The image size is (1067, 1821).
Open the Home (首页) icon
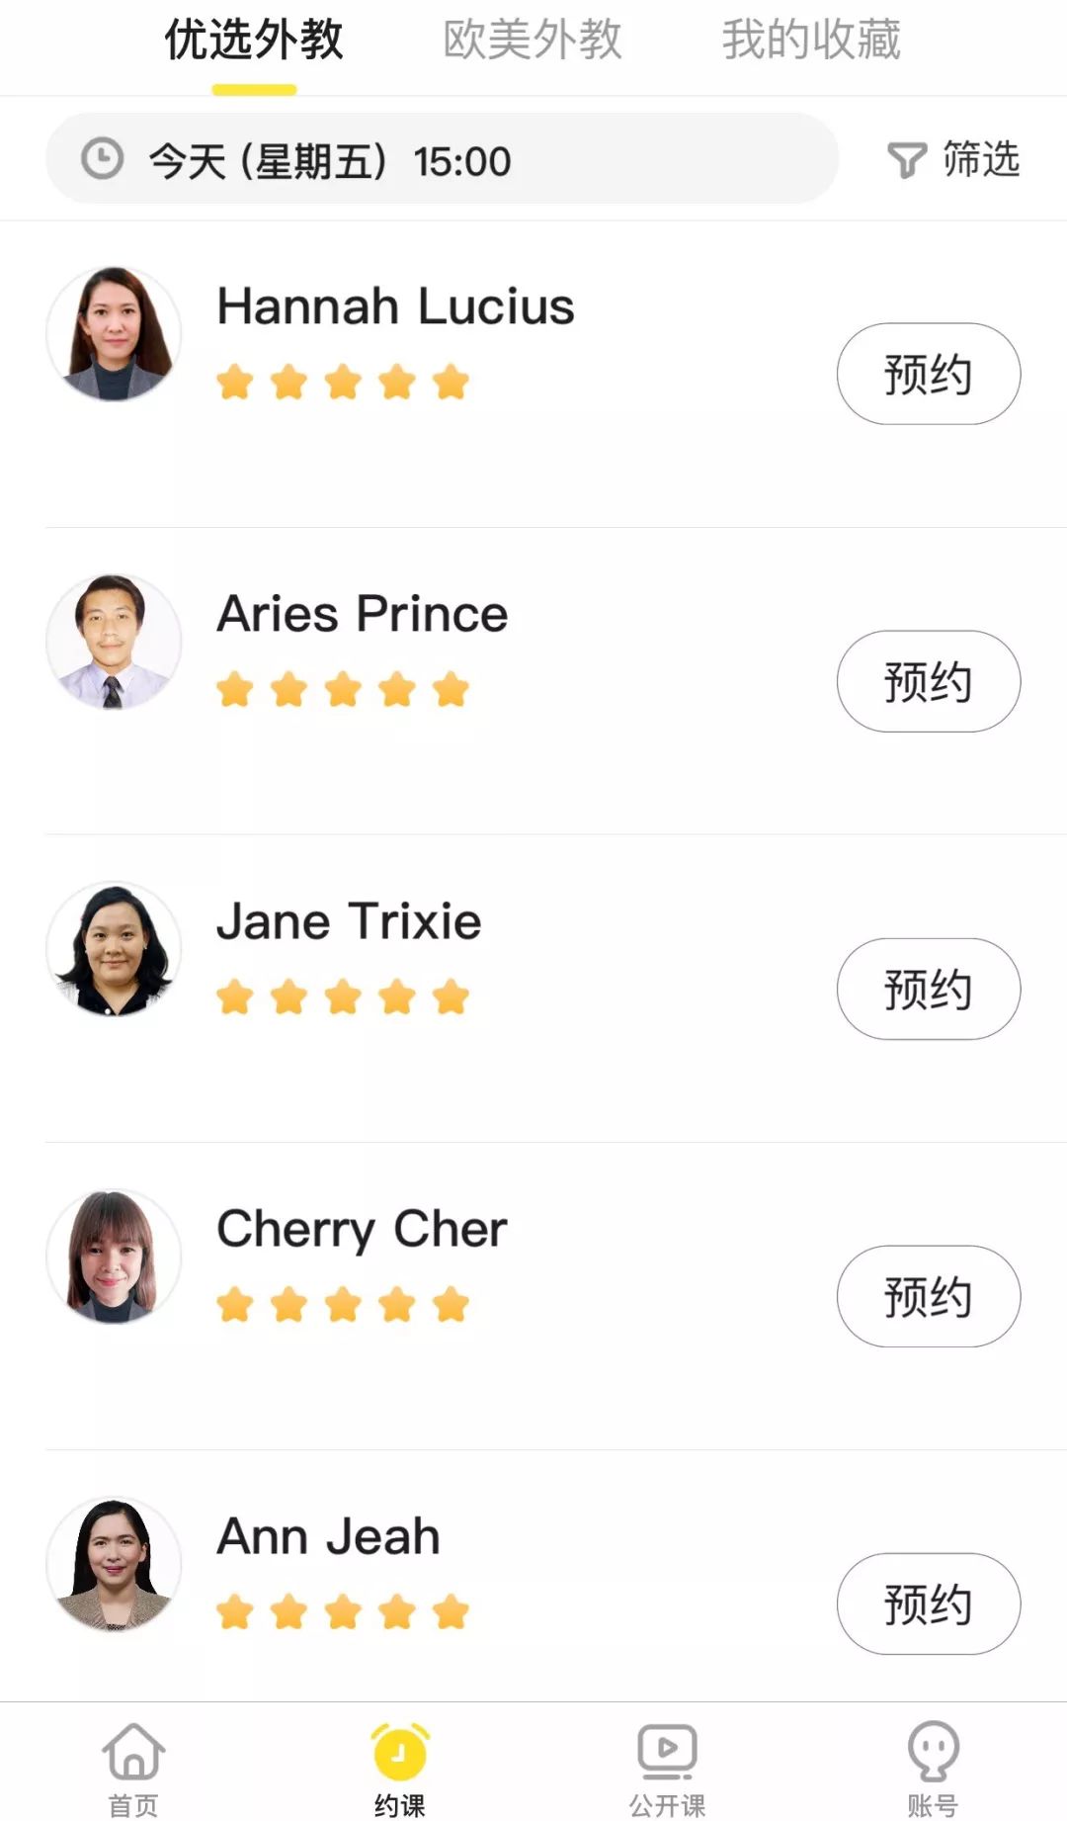coord(133,1753)
